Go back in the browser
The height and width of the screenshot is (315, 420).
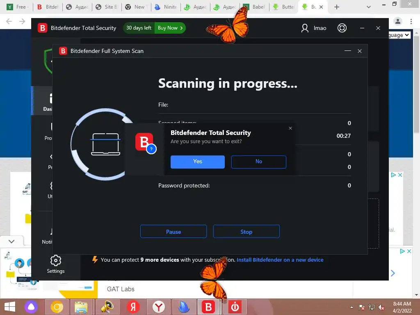point(9,21)
